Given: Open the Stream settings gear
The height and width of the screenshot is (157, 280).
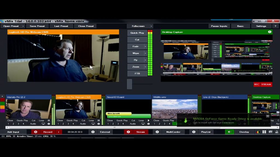Looking at the screenshot, I should pyautogui.click(x=129, y=132).
